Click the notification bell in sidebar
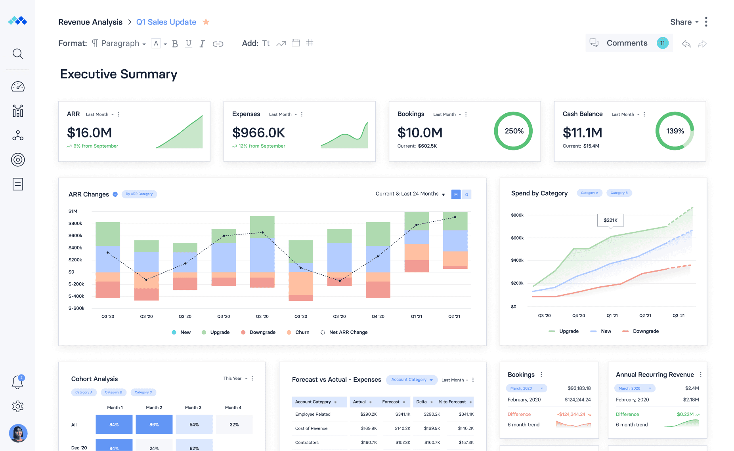This screenshot has width=734, height=451. (x=17, y=382)
